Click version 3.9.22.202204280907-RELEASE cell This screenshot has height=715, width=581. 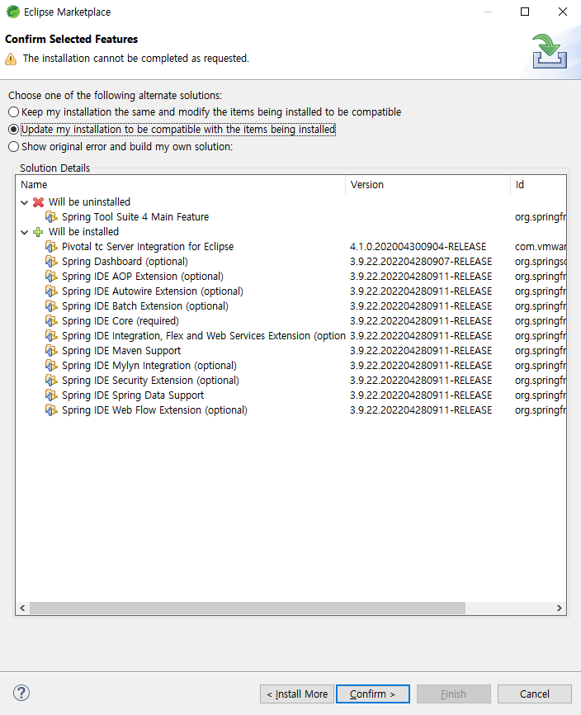coord(421,261)
